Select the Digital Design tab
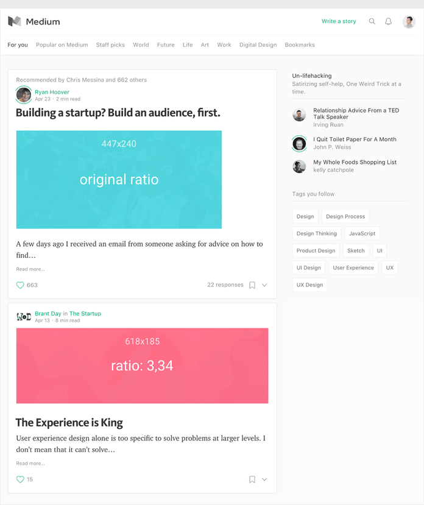The image size is (424, 505). pyautogui.click(x=258, y=45)
